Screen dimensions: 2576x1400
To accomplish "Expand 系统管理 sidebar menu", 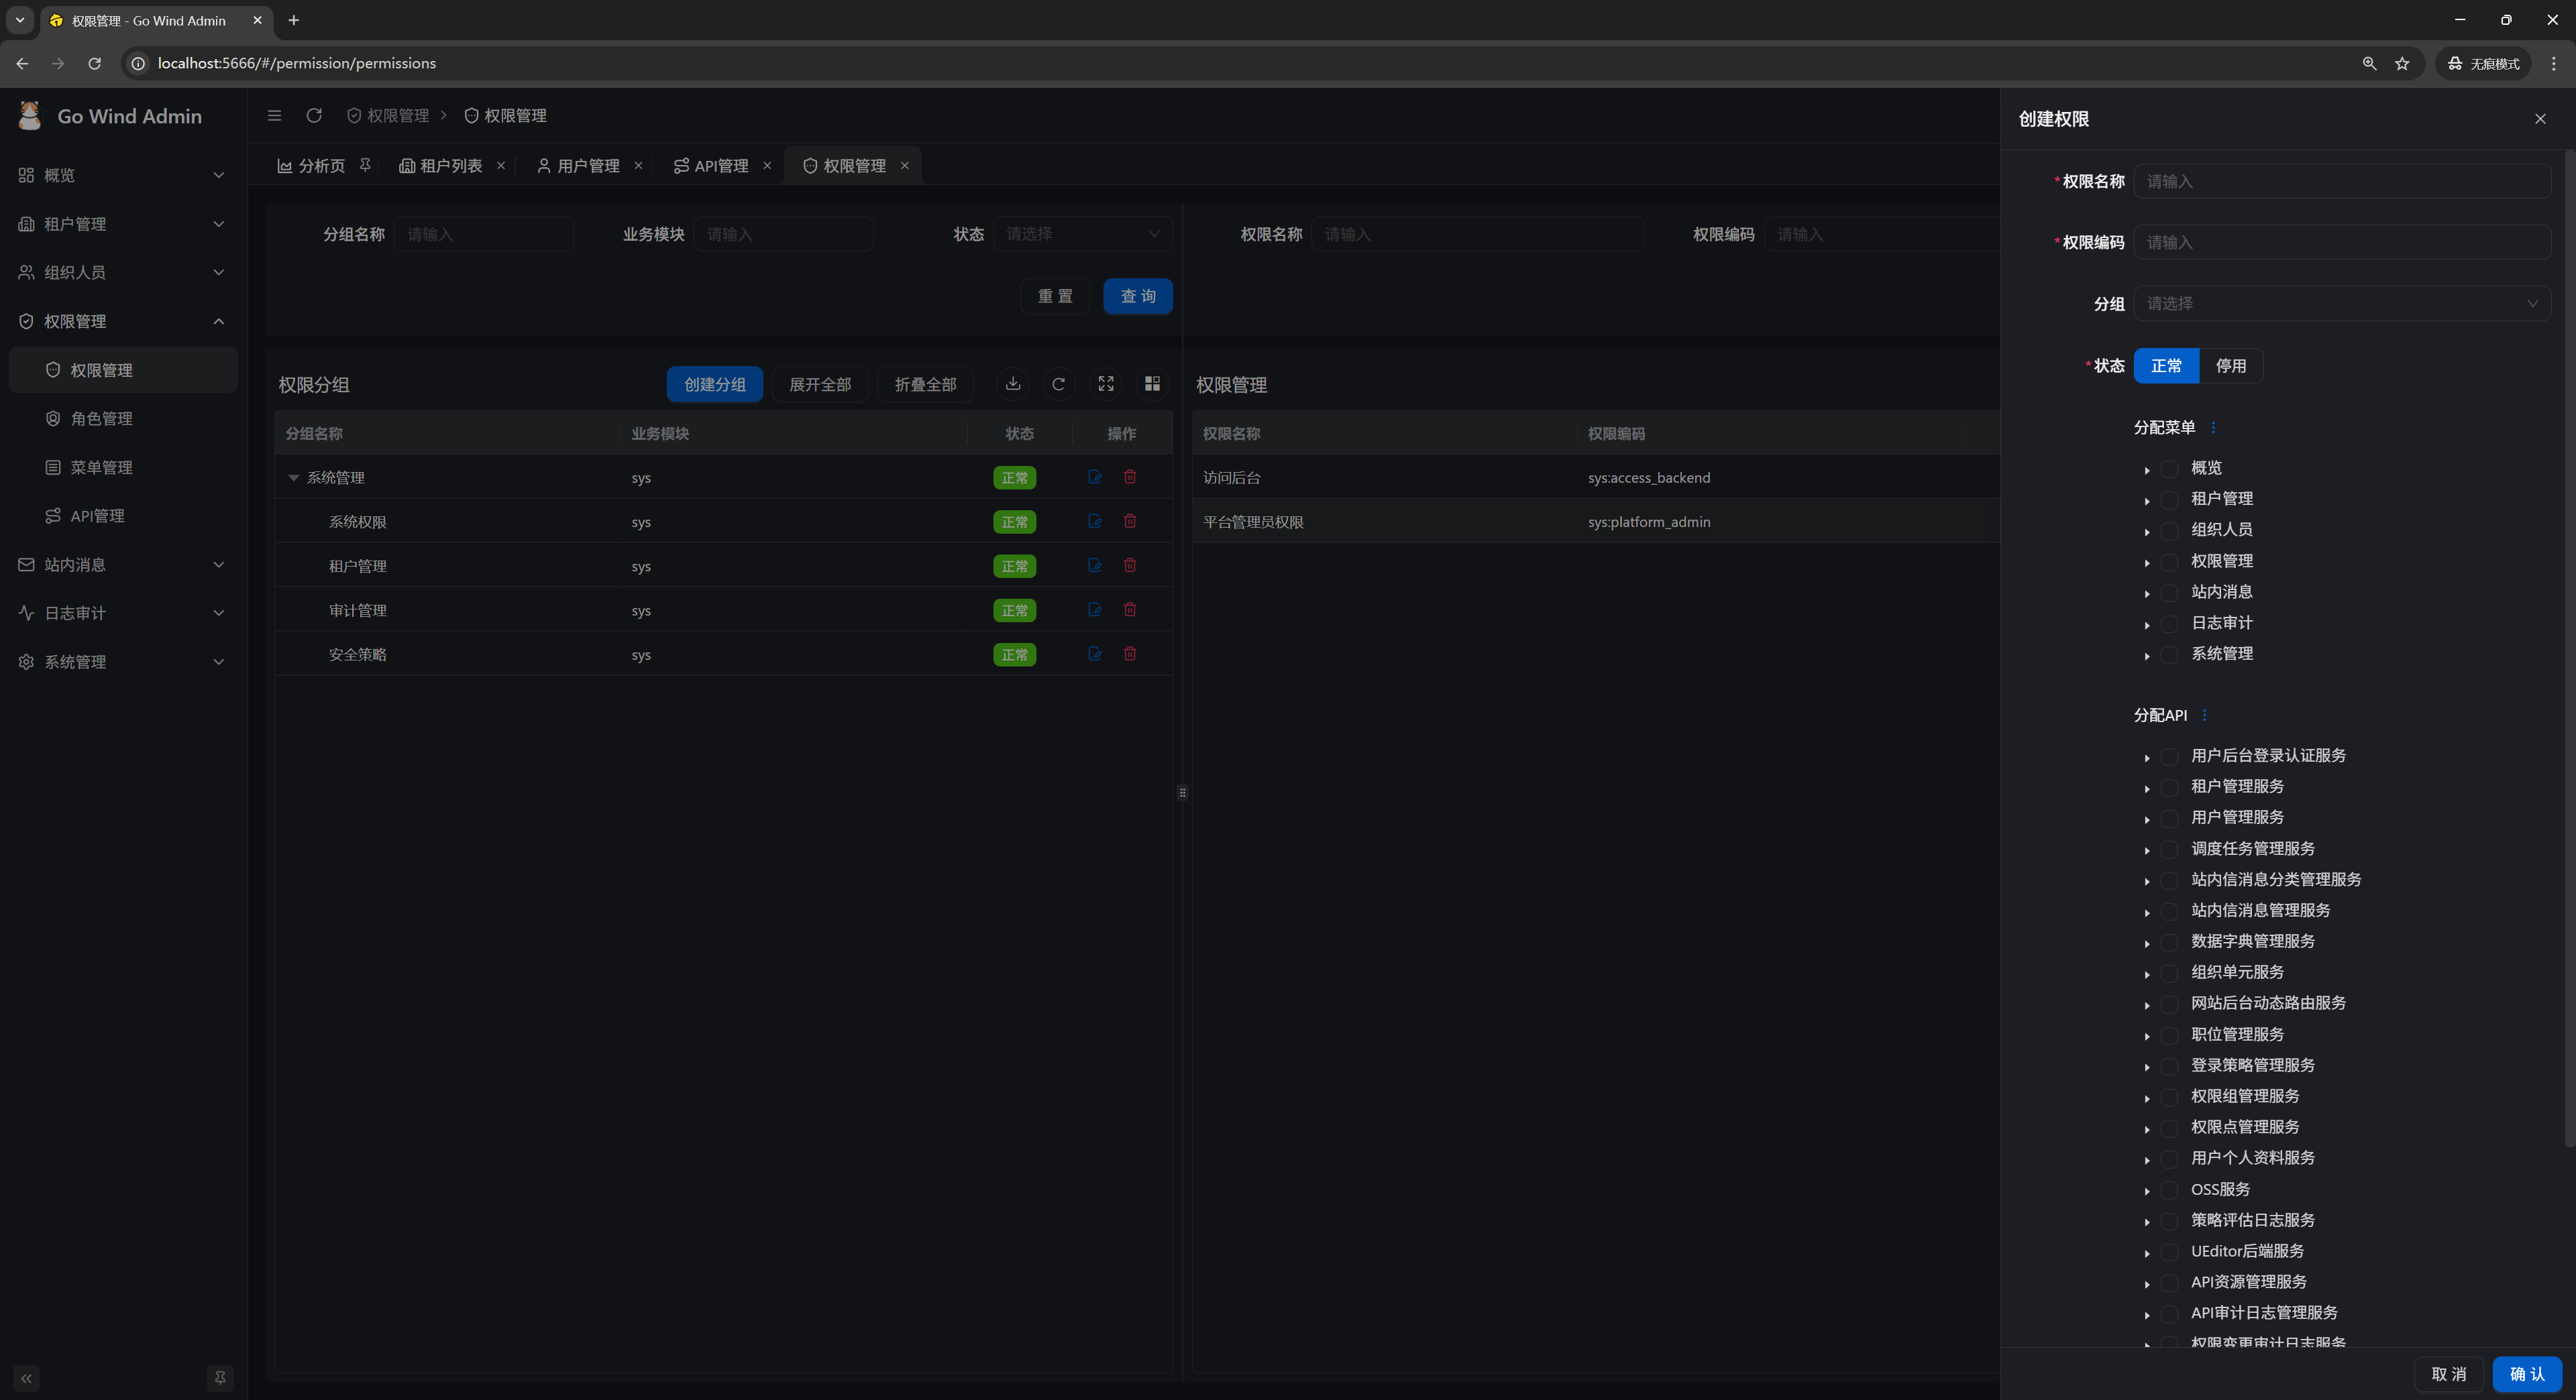I will [122, 662].
